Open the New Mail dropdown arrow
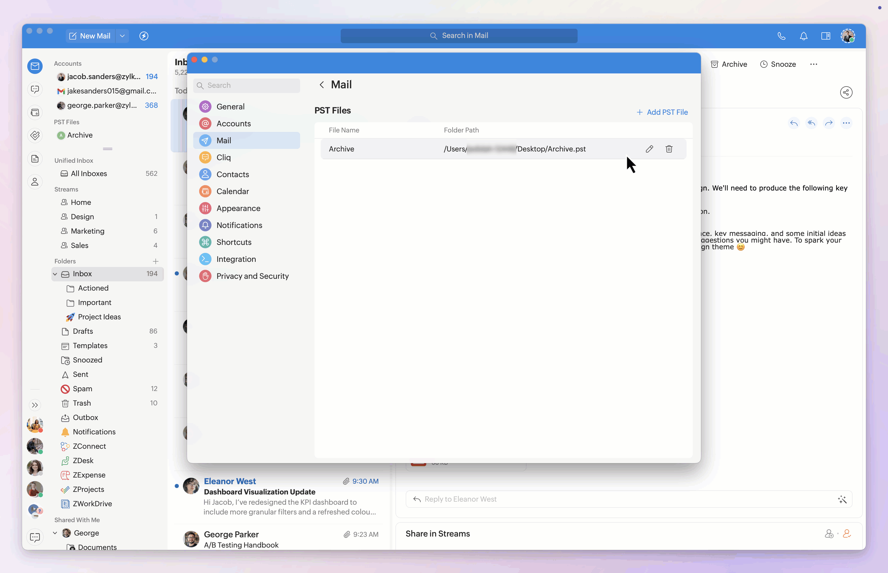This screenshot has width=888, height=573. [122, 36]
